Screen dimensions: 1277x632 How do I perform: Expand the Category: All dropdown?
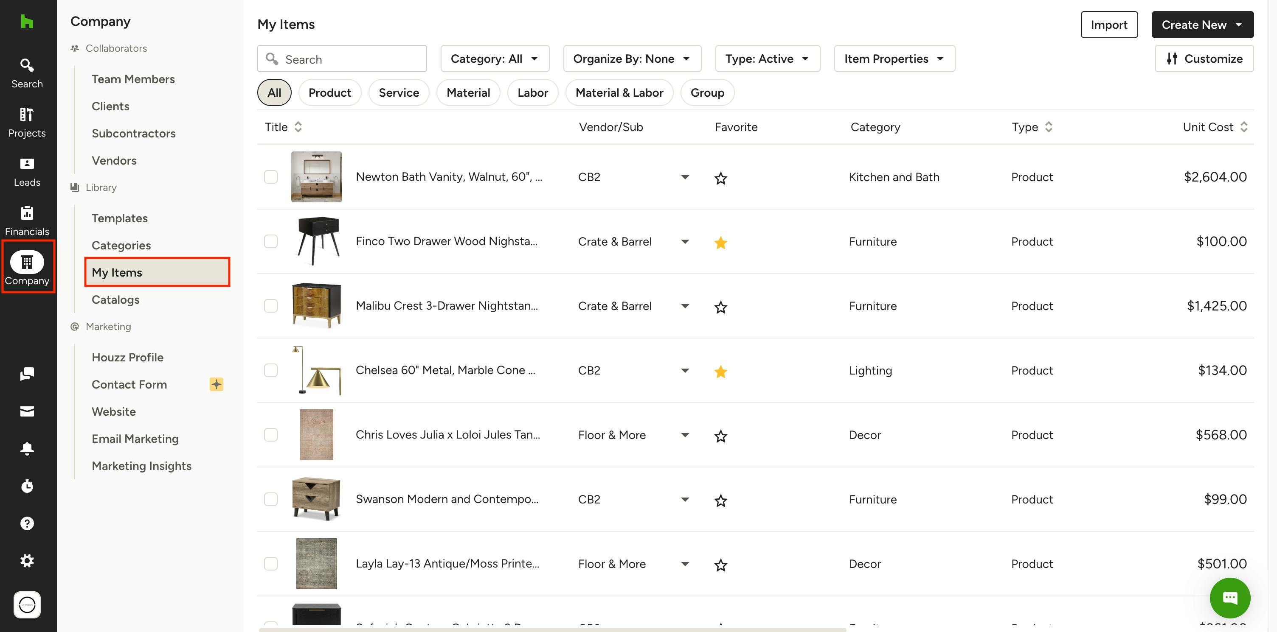click(x=494, y=59)
